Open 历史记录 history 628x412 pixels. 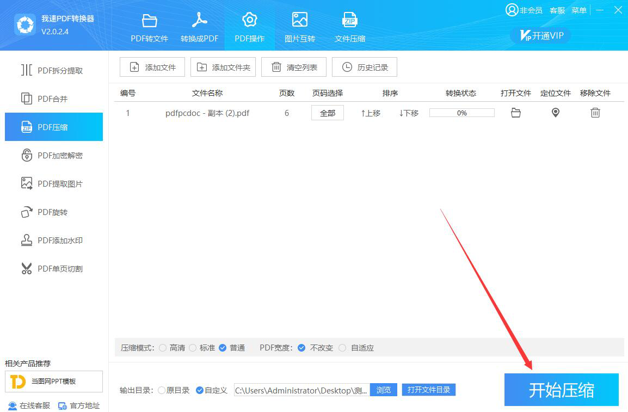tap(365, 67)
